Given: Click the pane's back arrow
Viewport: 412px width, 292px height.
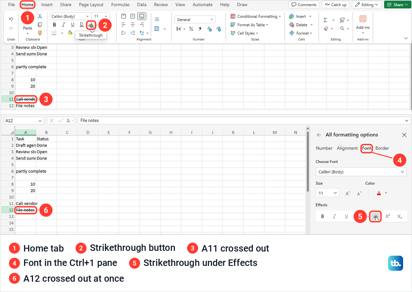Looking at the screenshot, I should click(x=319, y=135).
